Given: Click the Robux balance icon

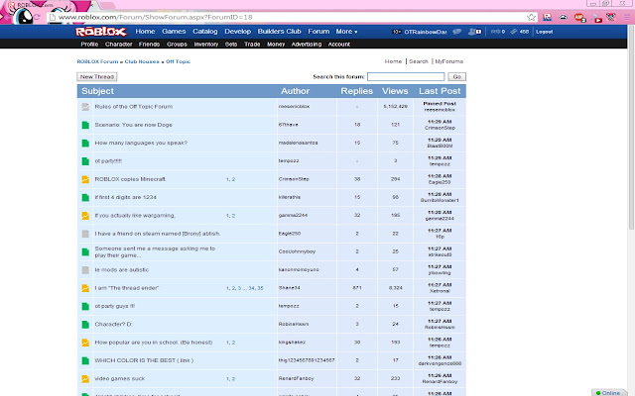Looking at the screenshot, I should click(496, 32).
